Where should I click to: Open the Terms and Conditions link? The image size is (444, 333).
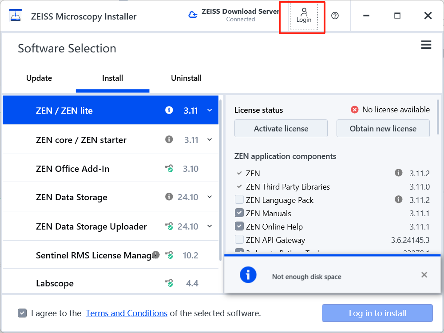point(127,313)
